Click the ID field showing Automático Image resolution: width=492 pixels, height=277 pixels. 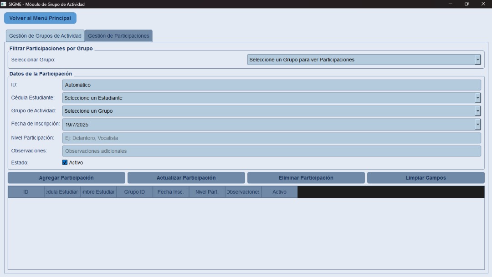tap(271, 85)
